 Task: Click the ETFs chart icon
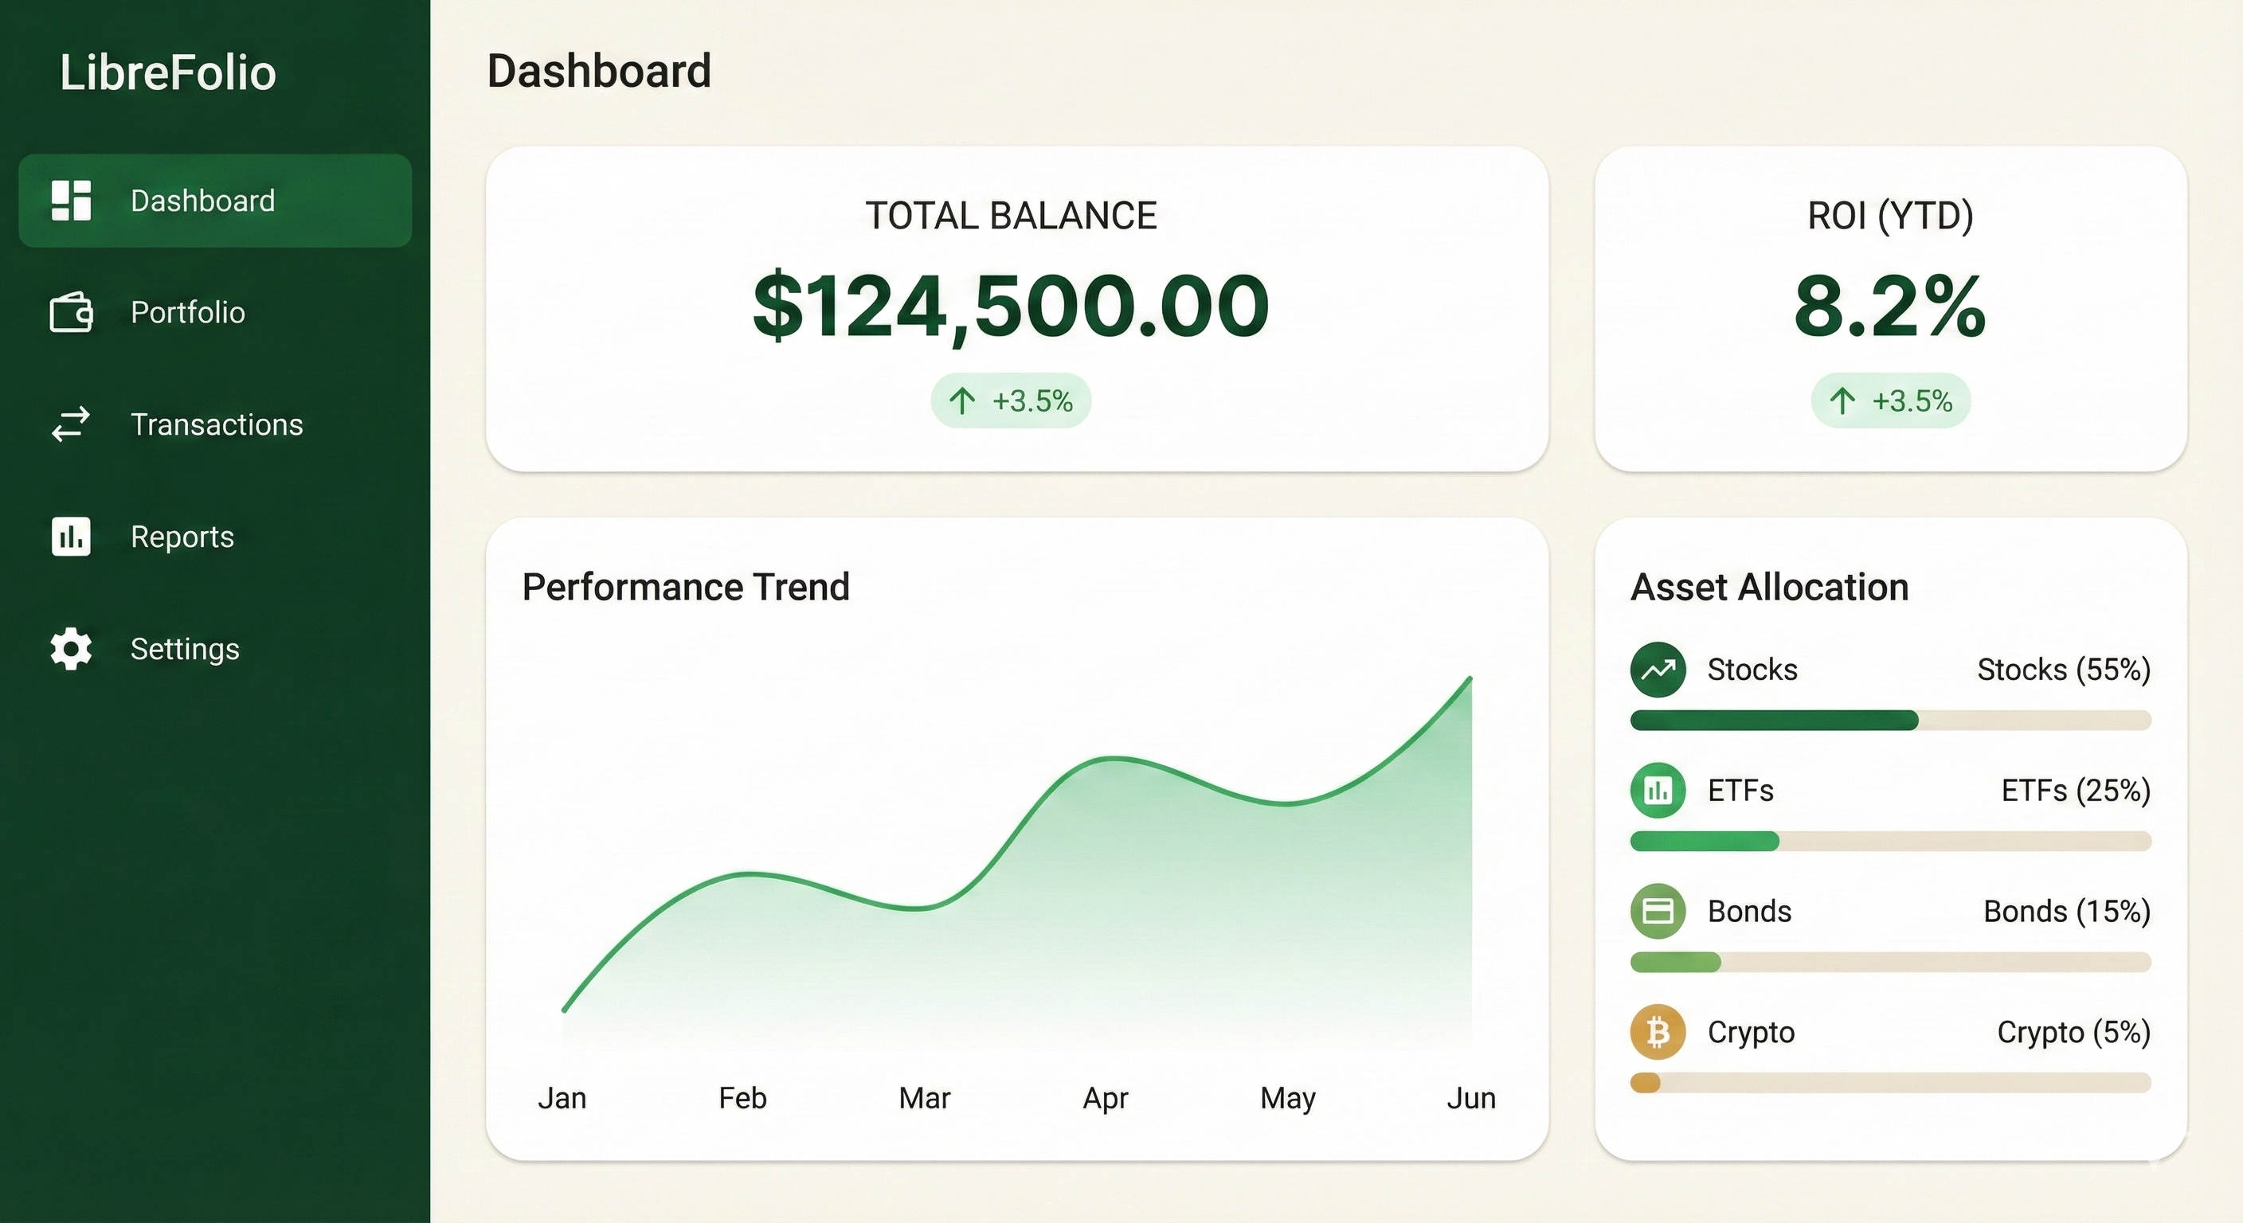coord(1658,791)
